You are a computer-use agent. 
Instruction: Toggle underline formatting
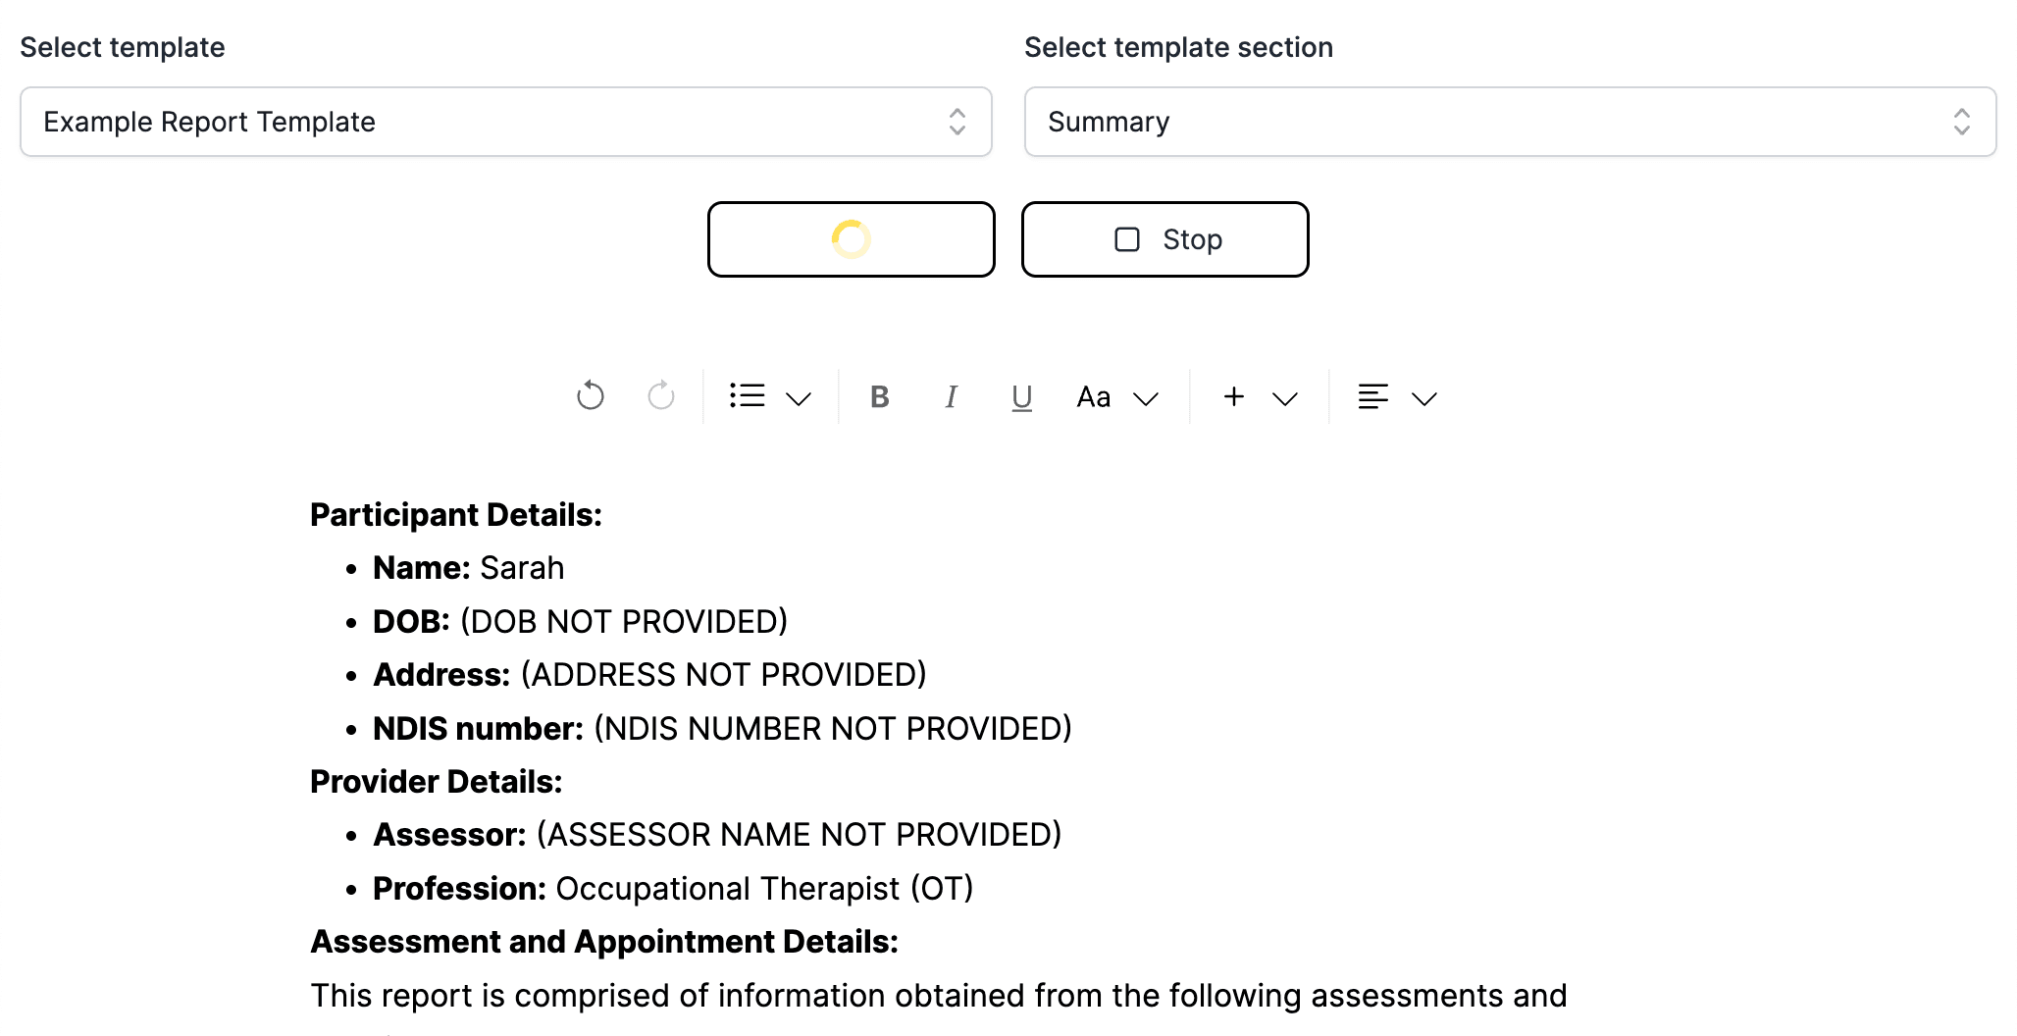(x=1021, y=396)
